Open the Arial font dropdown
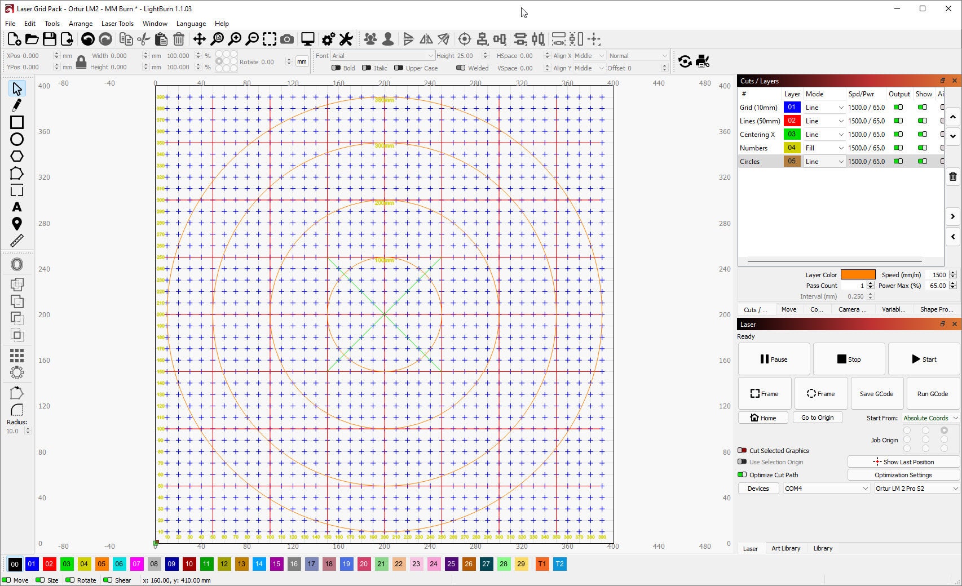 tap(431, 56)
